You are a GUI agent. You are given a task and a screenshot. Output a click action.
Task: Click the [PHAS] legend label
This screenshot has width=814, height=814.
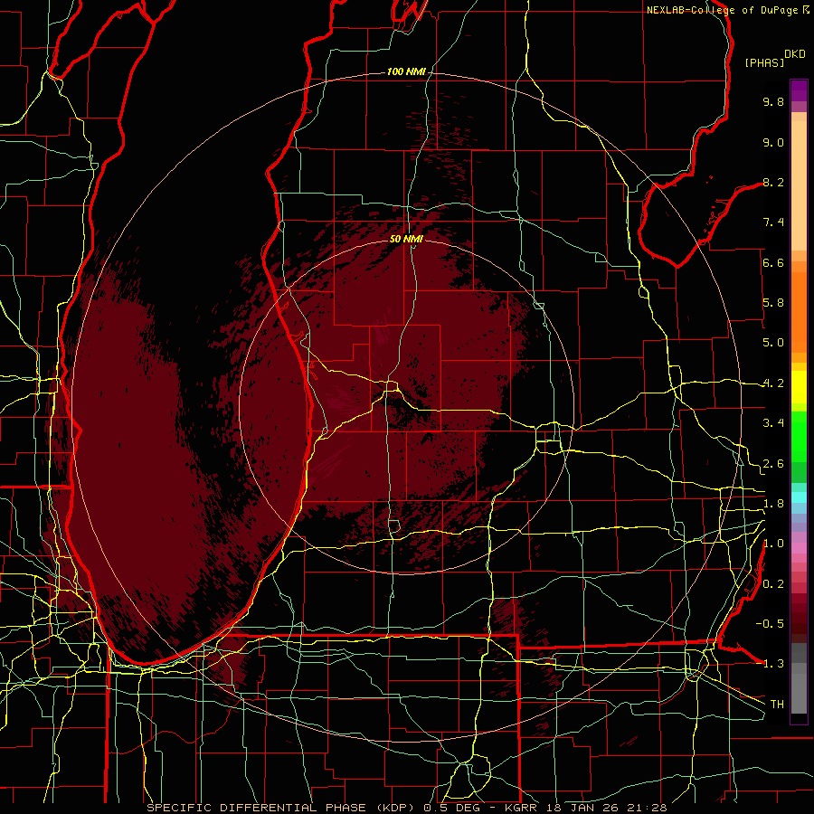(x=764, y=62)
